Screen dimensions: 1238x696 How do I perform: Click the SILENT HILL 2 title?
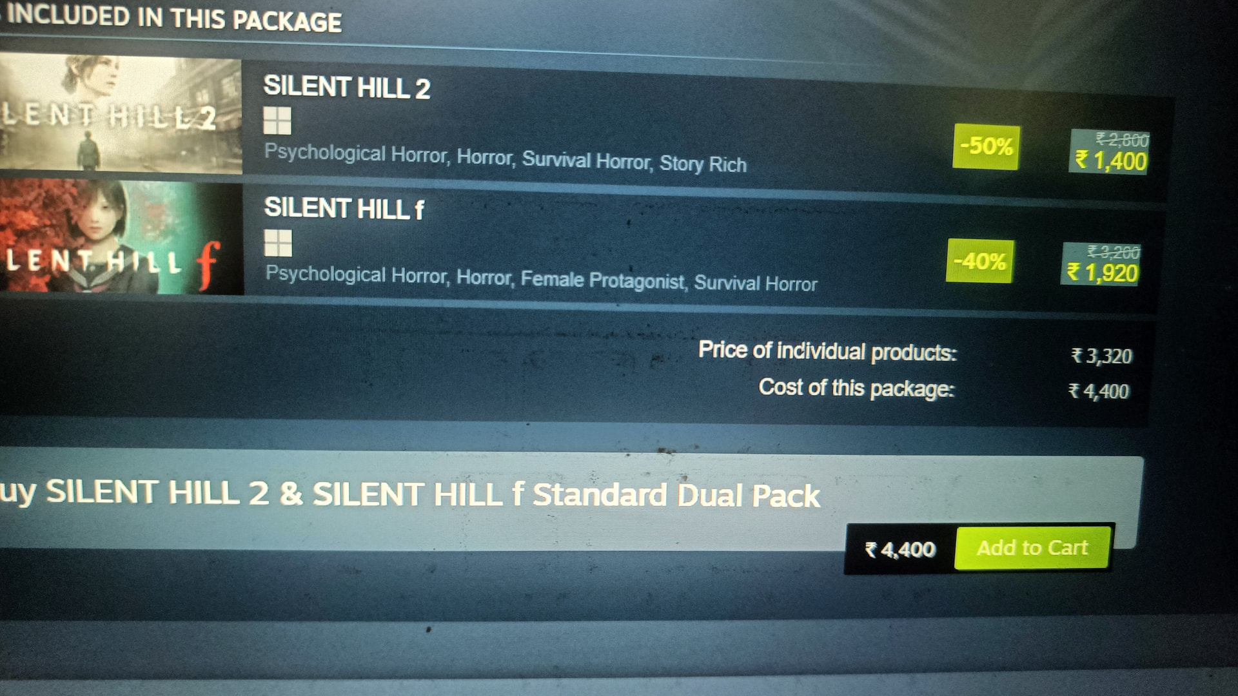tap(347, 87)
